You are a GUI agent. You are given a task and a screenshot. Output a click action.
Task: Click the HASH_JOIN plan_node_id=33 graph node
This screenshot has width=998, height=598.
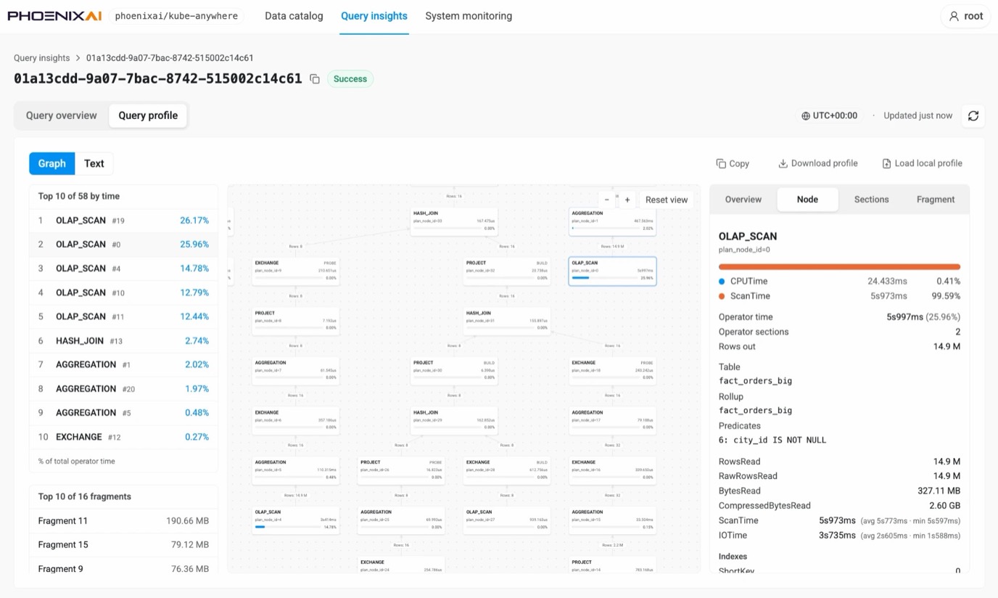coord(454,221)
